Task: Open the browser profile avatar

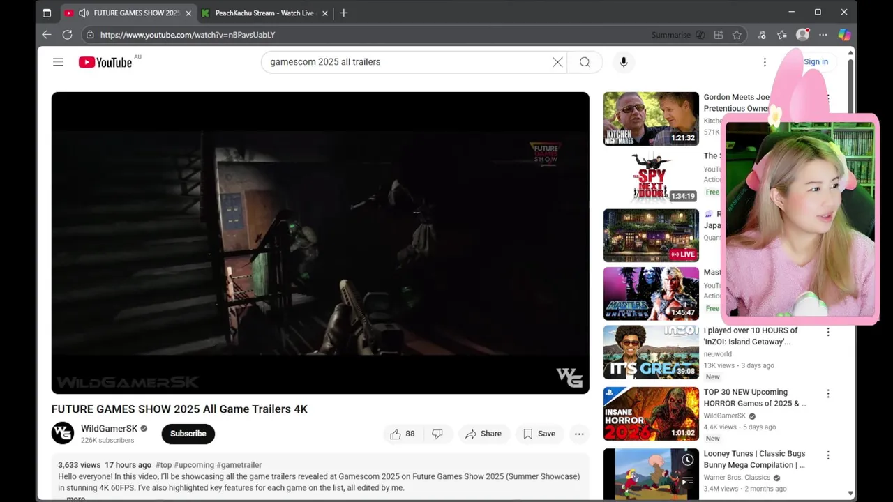Action: (802, 35)
